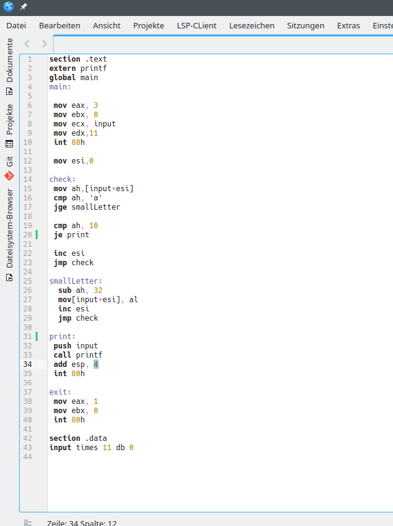Open the Sitzungen menu
393x526 pixels.
tap(306, 25)
